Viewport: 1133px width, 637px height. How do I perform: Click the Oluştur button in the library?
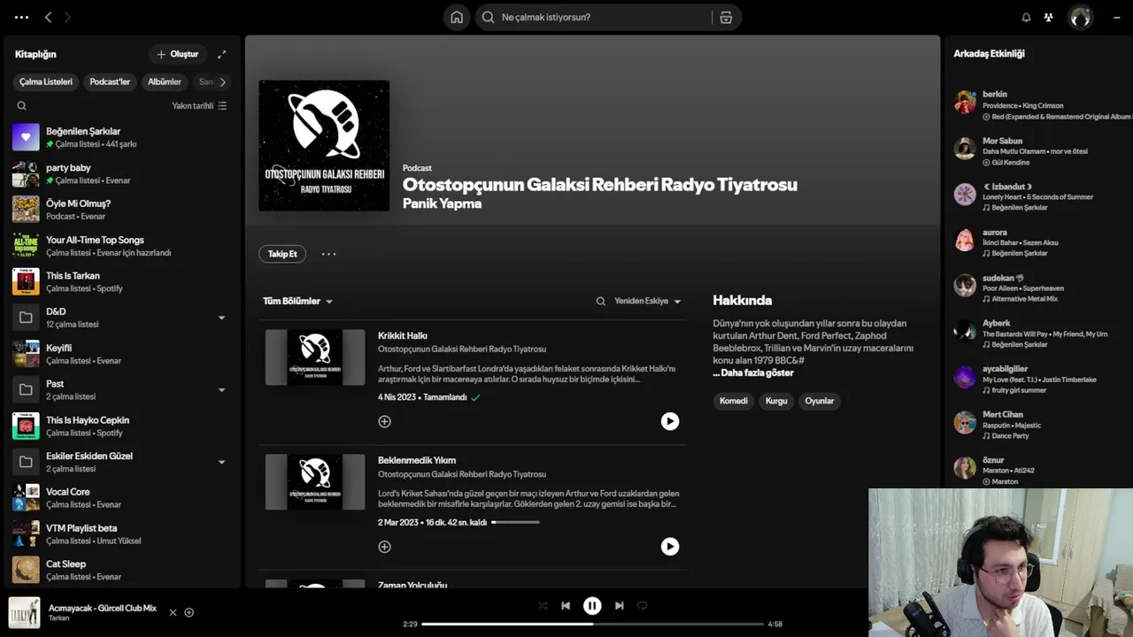tap(178, 54)
